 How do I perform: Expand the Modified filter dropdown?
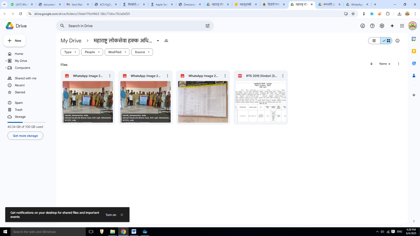(x=117, y=52)
